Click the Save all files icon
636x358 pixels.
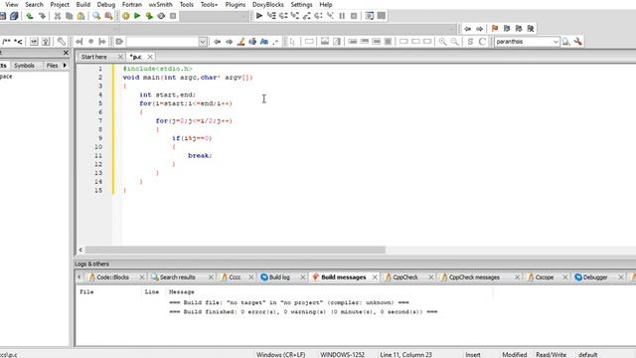(14, 16)
